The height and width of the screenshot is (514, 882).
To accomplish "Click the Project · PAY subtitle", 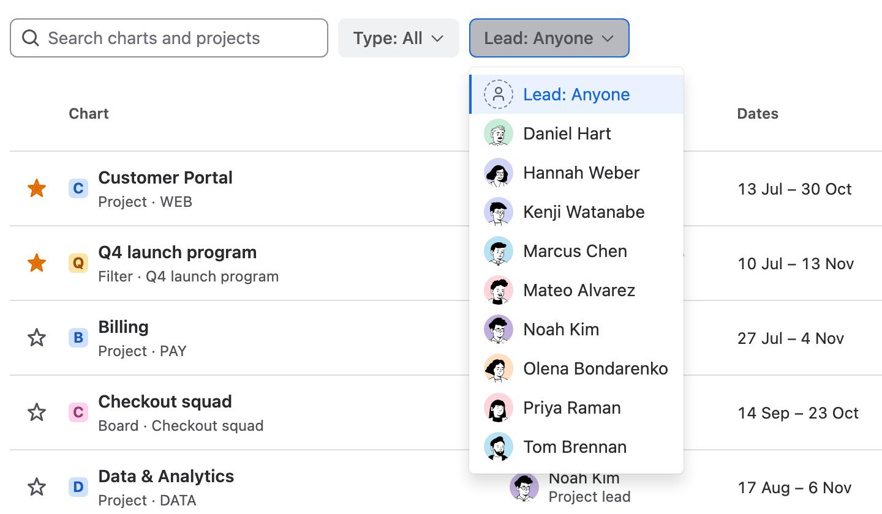I will [142, 351].
